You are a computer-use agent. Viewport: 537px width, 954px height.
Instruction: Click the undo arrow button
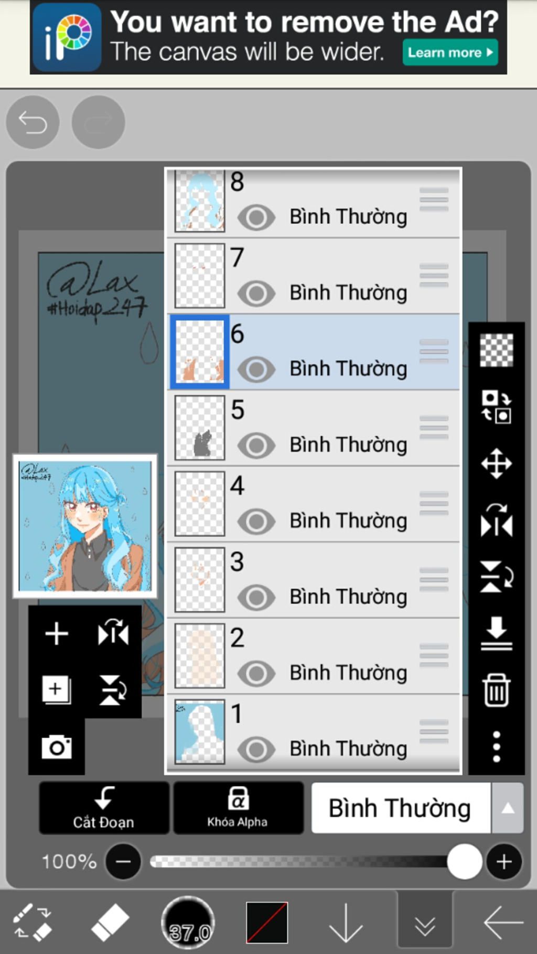pyautogui.click(x=33, y=122)
